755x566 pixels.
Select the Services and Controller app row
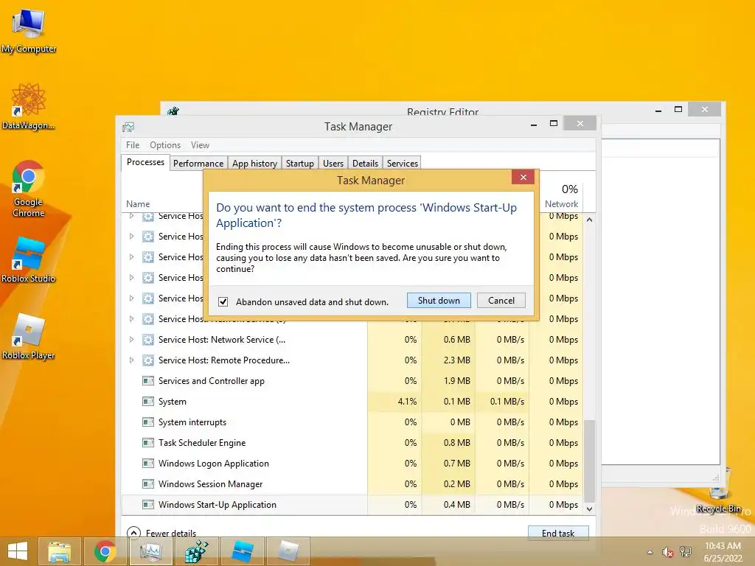point(352,381)
